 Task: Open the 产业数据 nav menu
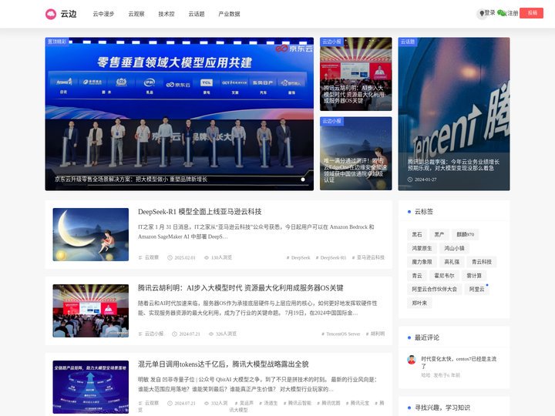coord(230,14)
